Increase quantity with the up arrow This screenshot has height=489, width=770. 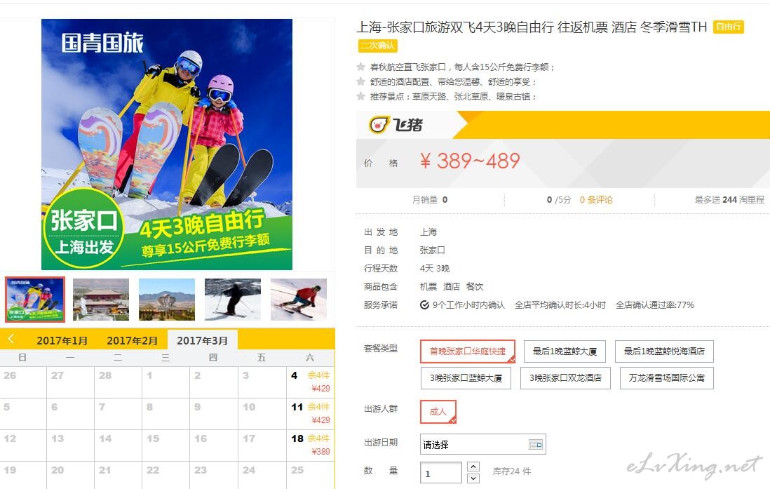coord(473,467)
